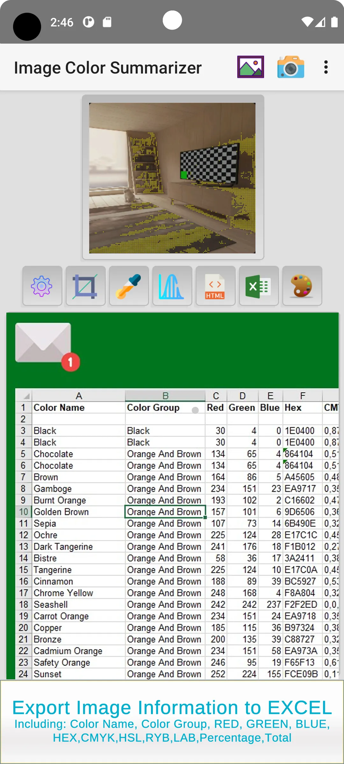Select the 'Sepia' color name cell

tap(78, 523)
